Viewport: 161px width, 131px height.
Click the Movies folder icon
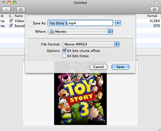pos(52,32)
